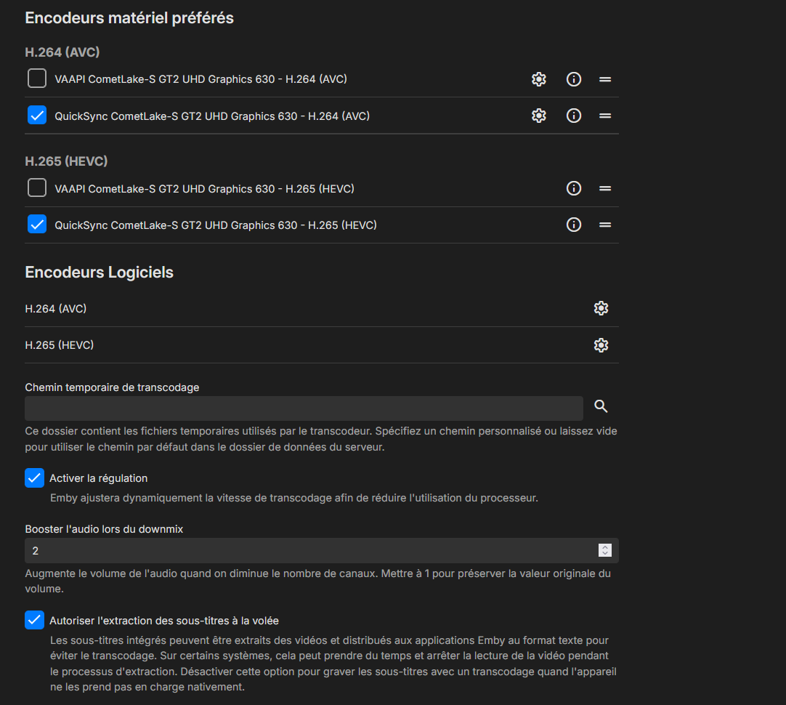This screenshot has width=786, height=705.
Task: Show info for QuickSync H.265 (HEVC) encoder
Action: pyautogui.click(x=574, y=225)
